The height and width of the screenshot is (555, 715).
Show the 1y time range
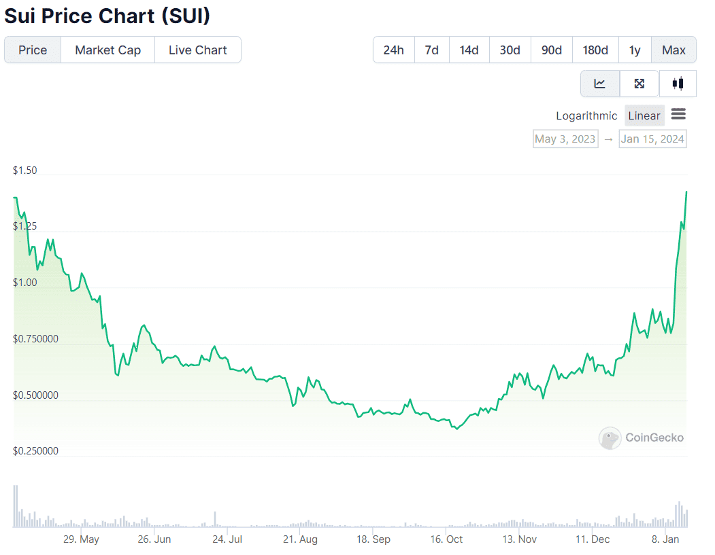pos(634,50)
